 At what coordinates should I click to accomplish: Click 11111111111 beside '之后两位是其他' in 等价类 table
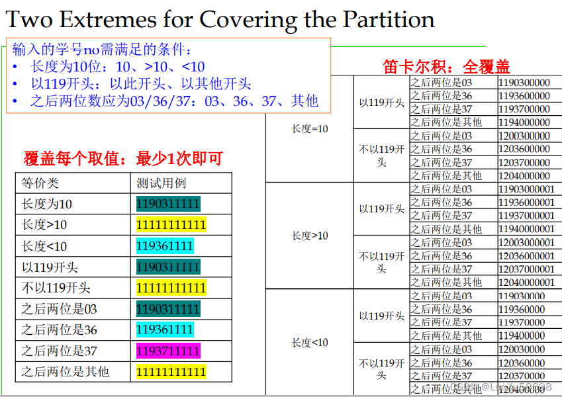pyautogui.click(x=171, y=372)
